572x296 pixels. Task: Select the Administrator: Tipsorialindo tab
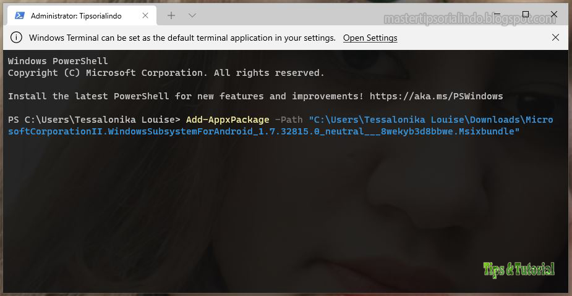pos(82,15)
